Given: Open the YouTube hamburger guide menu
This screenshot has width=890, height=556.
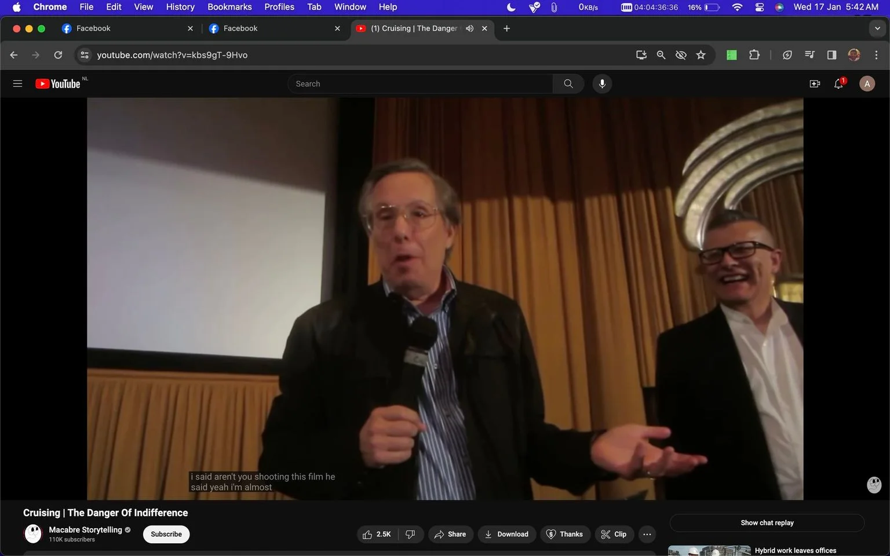Looking at the screenshot, I should (x=17, y=83).
